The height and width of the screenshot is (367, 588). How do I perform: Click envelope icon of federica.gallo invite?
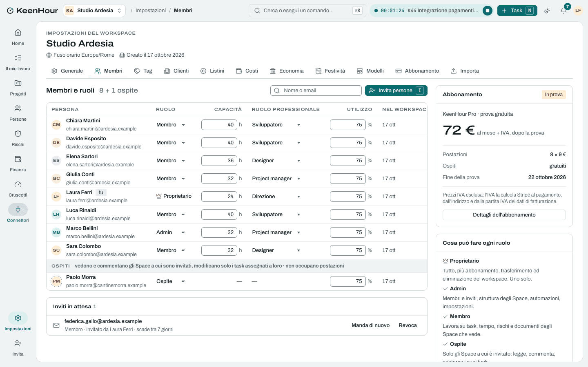click(56, 325)
